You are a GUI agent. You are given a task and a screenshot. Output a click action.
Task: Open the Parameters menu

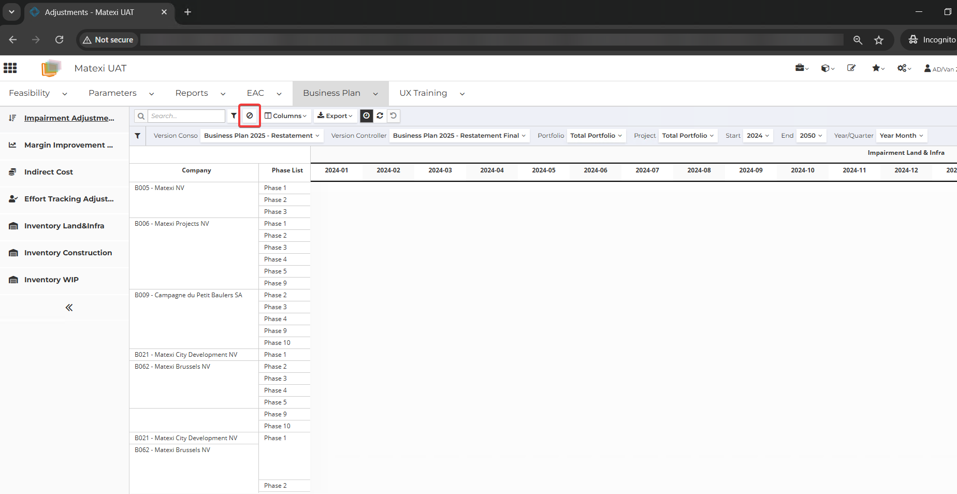tap(121, 93)
